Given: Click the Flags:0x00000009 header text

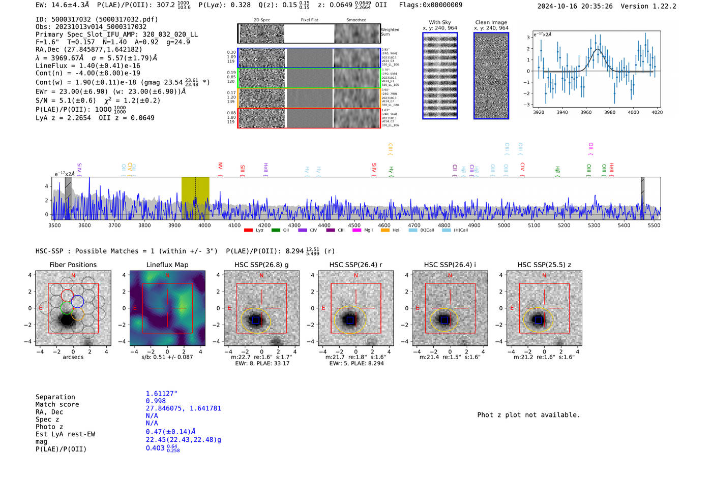Looking at the screenshot, I should tap(431, 5).
